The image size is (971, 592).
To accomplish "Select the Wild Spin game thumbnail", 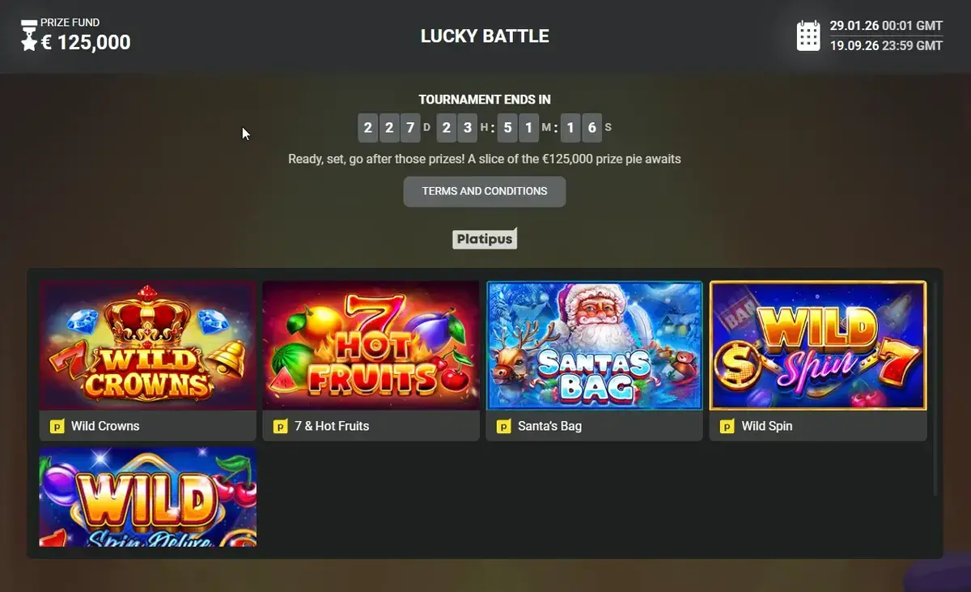I will pyautogui.click(x=818, y=346).
